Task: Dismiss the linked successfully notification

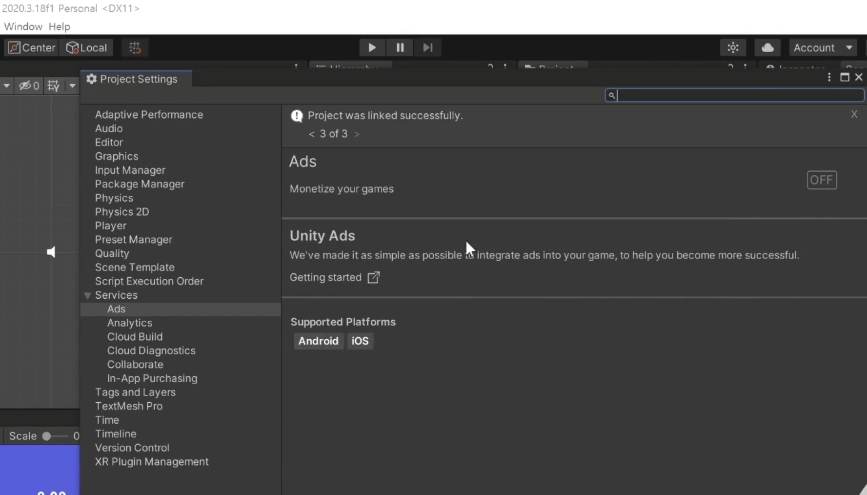Action: tap(854, 114)
